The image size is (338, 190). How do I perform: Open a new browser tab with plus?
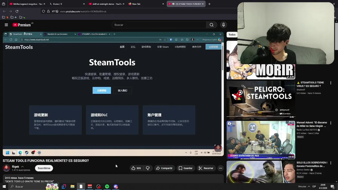[x=209, y=4]
